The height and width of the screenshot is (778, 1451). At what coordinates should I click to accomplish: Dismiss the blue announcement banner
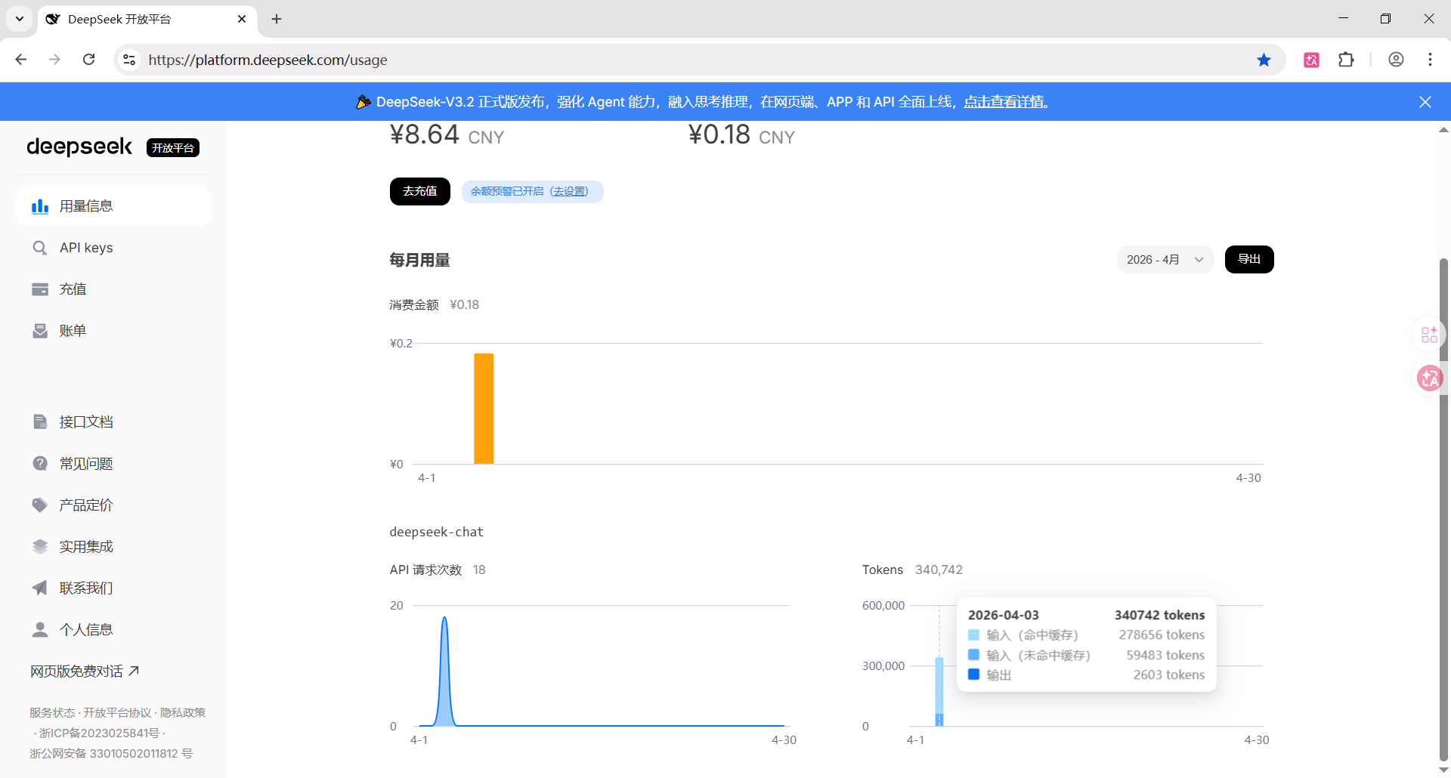click(x=1425, y=102)
